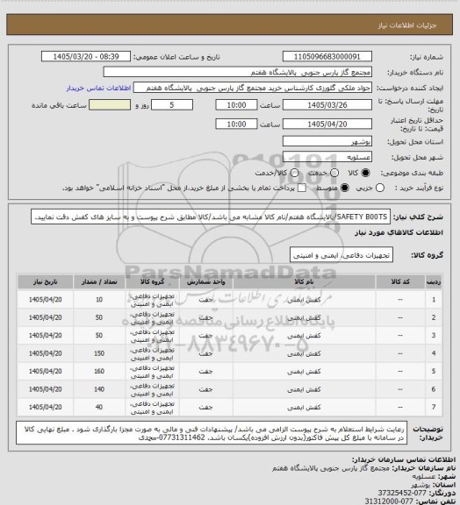460x505 pixels.
Task: Click the buyer name field مجتمع گاز پارس جنوبی
Action: [237, 72]
